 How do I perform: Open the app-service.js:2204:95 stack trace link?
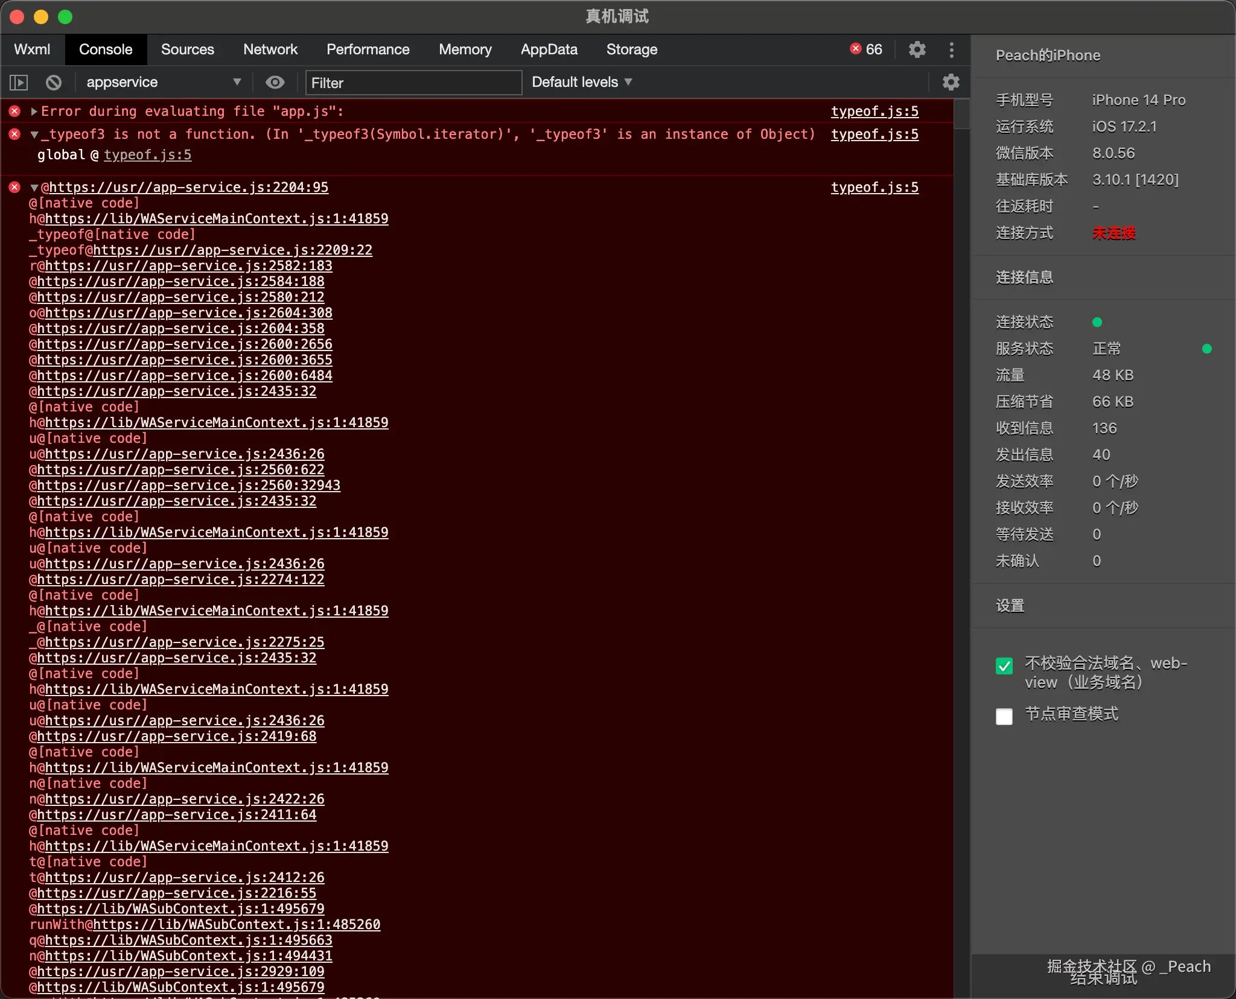[188, 188]
